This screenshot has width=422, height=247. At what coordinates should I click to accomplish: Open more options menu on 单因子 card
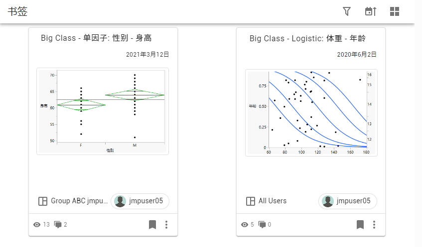[x=166, y=225]
